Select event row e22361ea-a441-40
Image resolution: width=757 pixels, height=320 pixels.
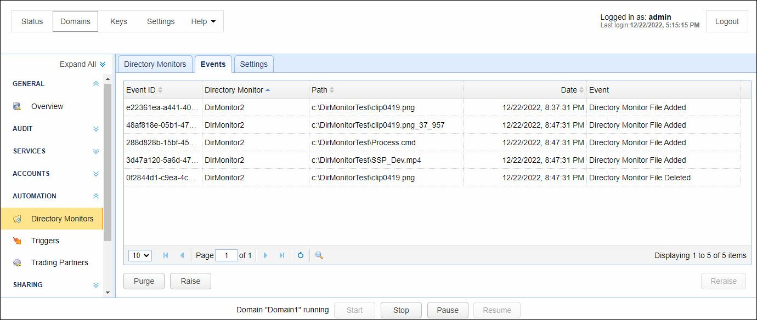click(432, 107)
